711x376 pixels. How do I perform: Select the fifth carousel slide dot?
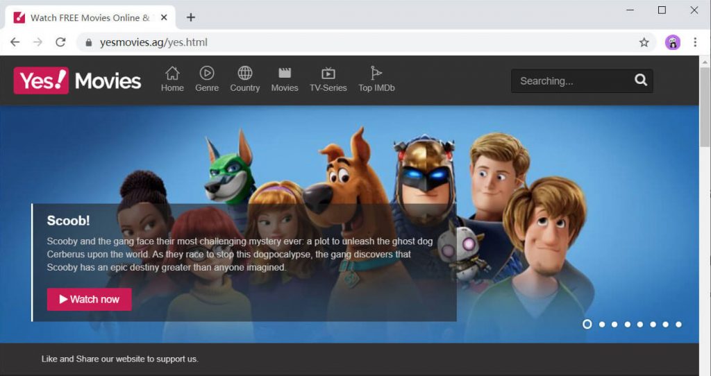tap(639, 325)
